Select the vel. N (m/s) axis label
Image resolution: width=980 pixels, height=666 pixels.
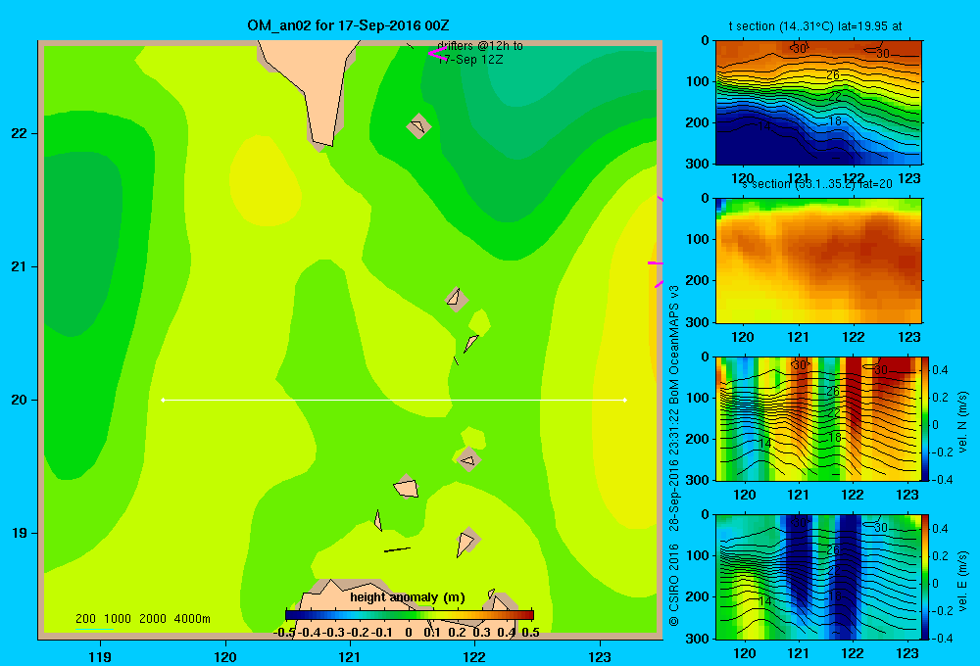click(963, 422)
